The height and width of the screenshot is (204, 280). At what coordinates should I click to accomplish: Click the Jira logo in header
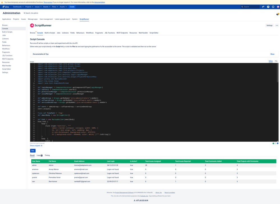point(6,7)
